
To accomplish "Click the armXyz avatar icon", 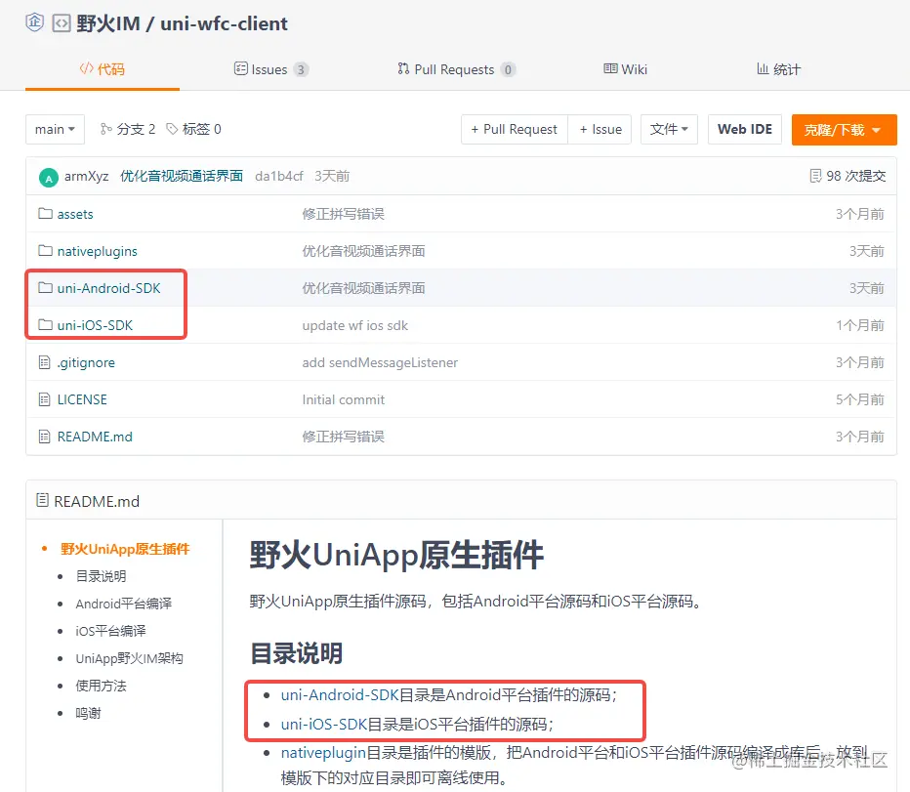I will tap(49, 177).
